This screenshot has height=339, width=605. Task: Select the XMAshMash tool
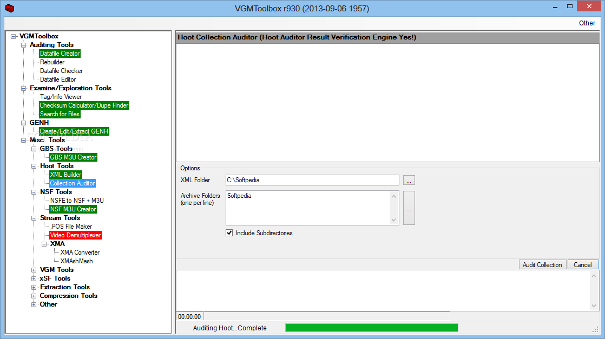[x=76, y=261]
